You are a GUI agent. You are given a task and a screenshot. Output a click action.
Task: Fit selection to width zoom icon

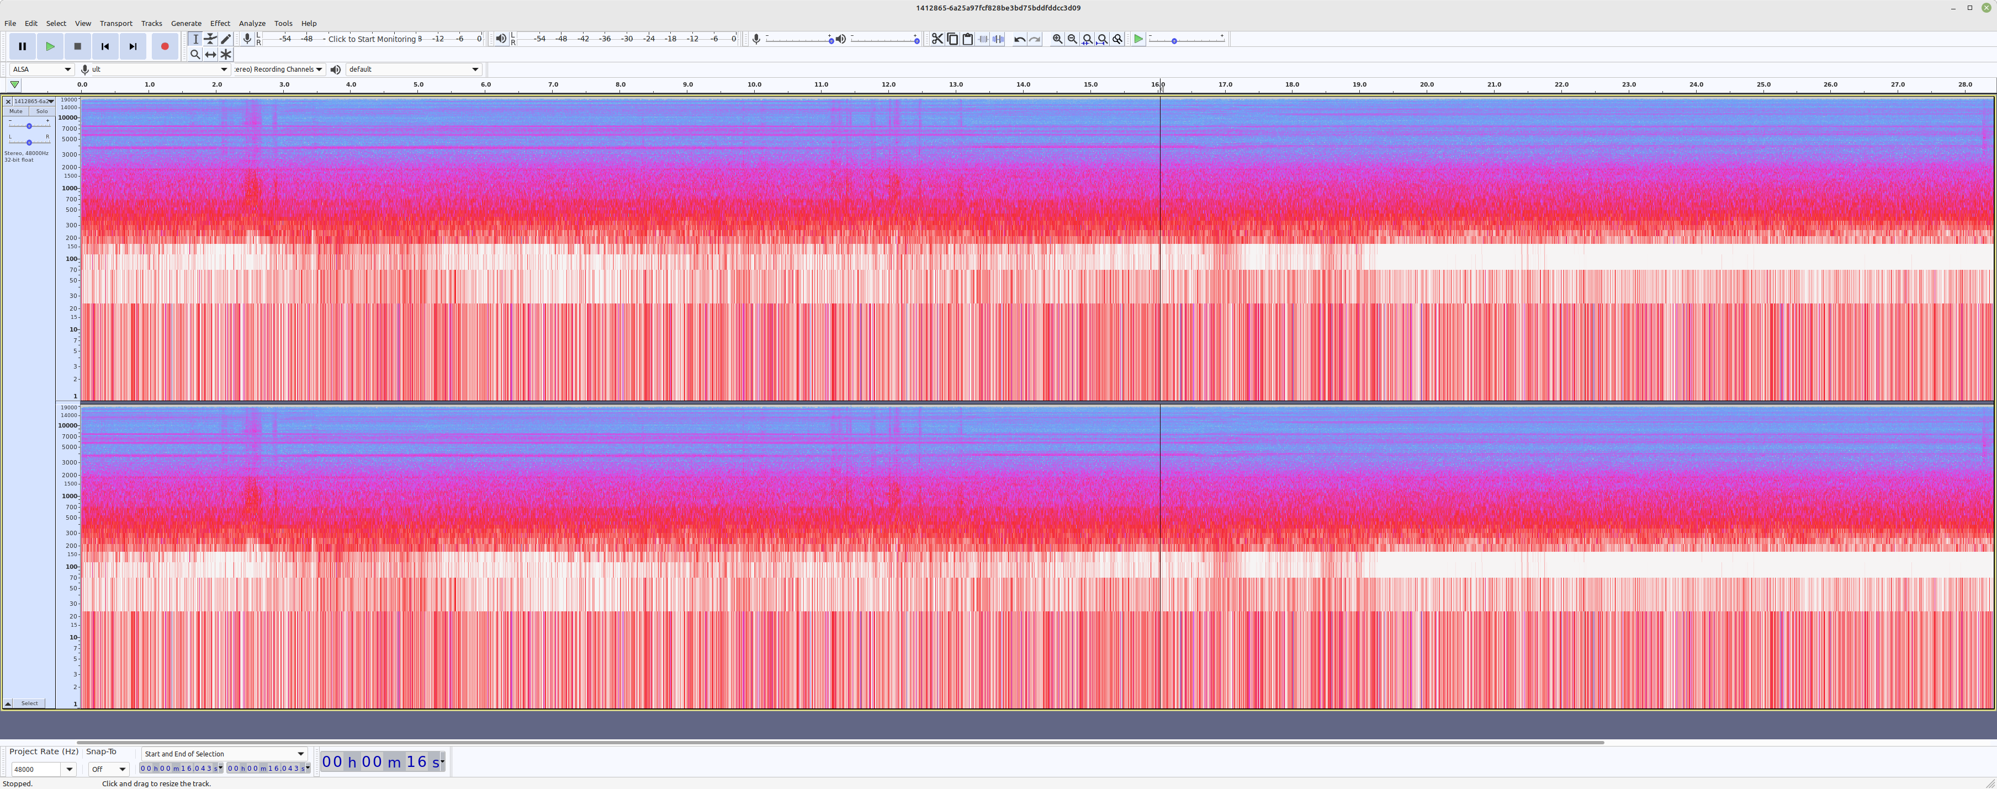tap(1087, 39)
